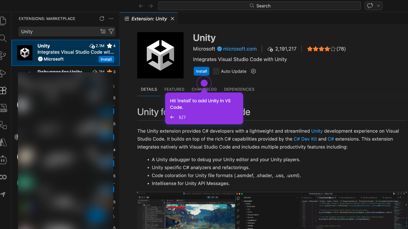Open the Run and Debug view
Viewport: 408px width, 229px height.
click(3, 73)
